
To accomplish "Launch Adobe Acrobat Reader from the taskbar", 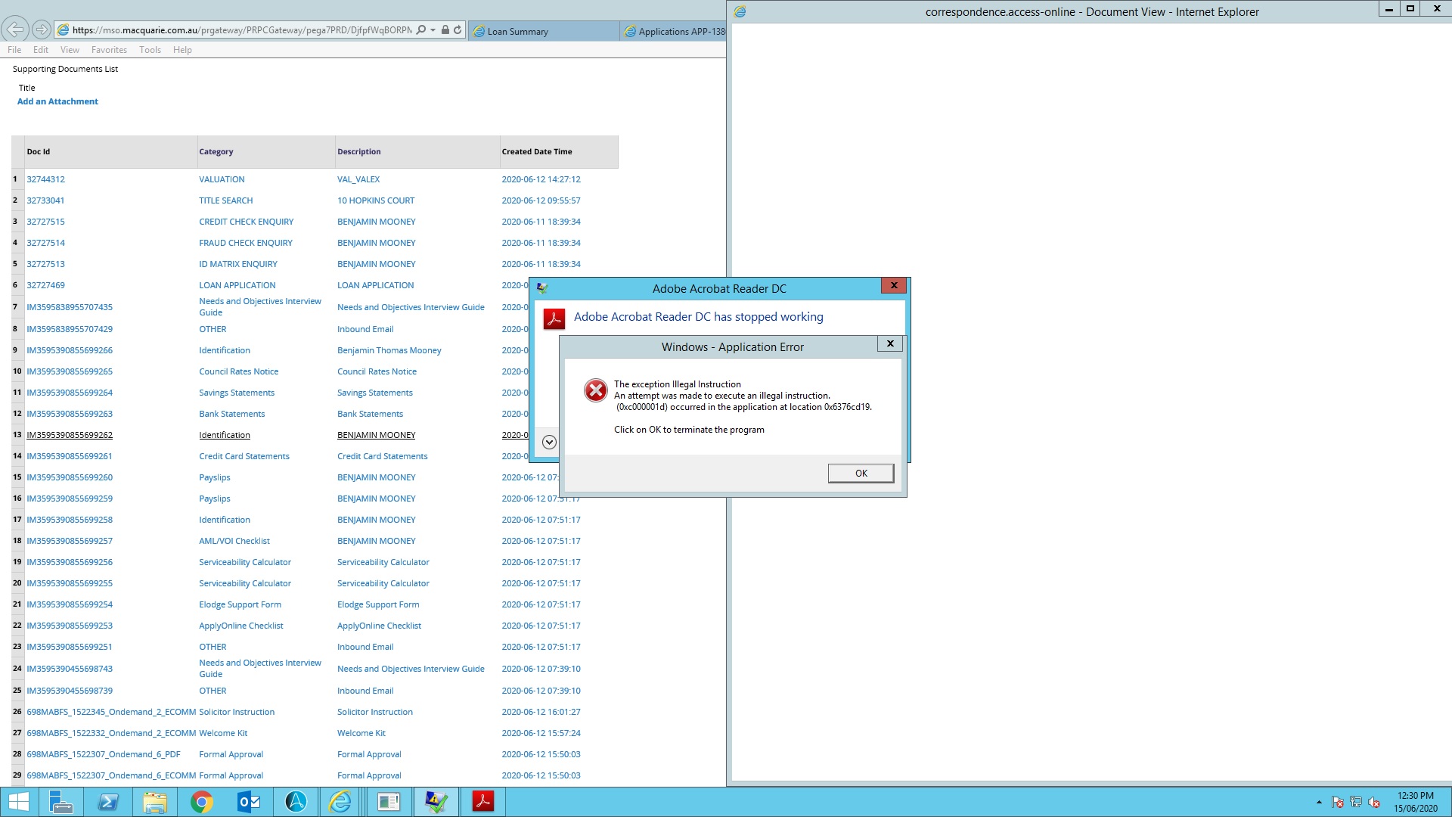I will pos(483,801).
